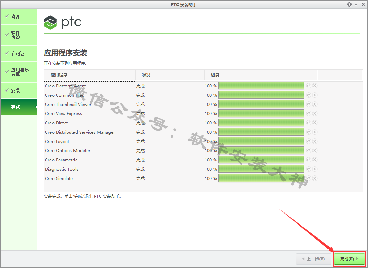Screen dimensions: 368x268
Task: Select Creo Thumbnail Viewer in list
Action: 68,104
